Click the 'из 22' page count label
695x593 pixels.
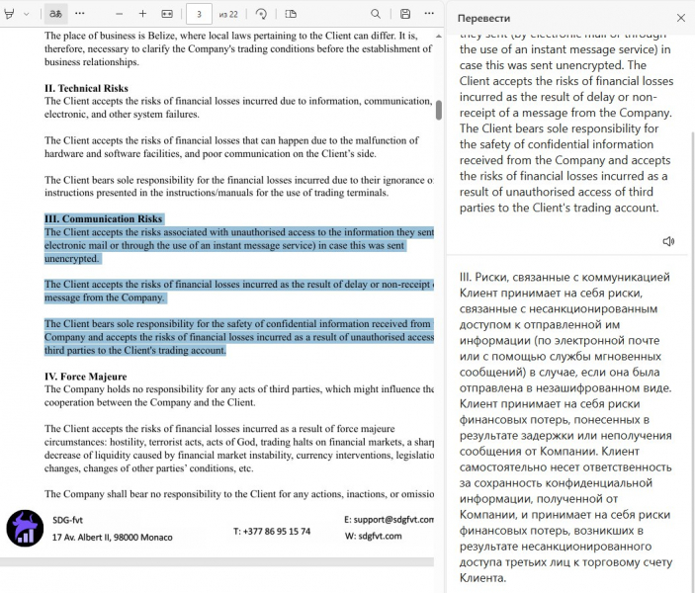pyautogui.click(x=228, y=14)
